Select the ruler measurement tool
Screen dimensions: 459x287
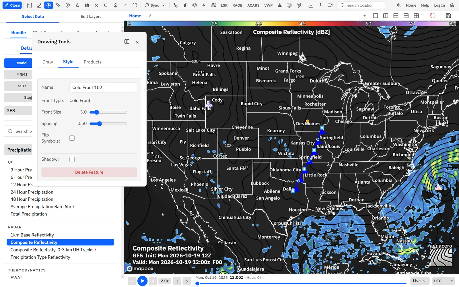[58, 5]
